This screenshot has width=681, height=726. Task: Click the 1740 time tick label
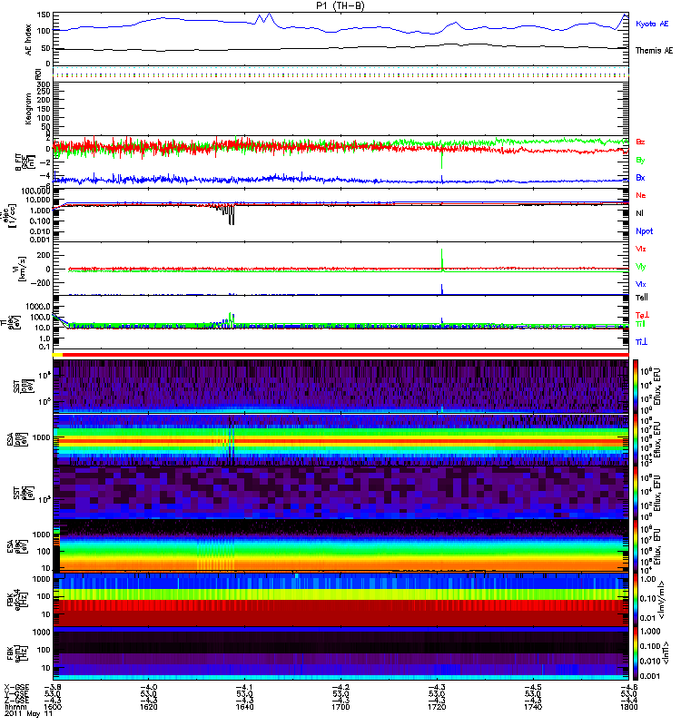point(533,707)
